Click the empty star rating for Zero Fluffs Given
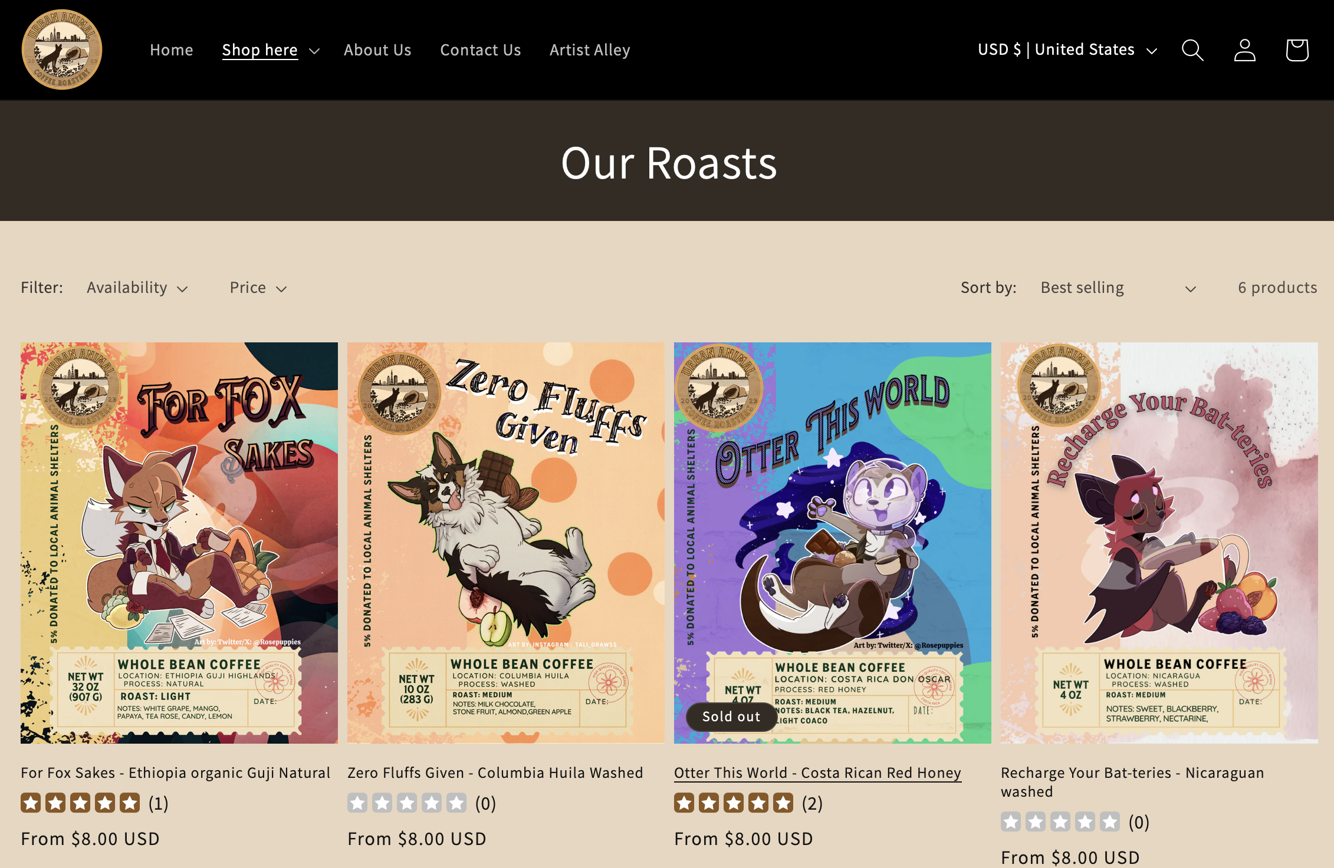 click(407, 803)
